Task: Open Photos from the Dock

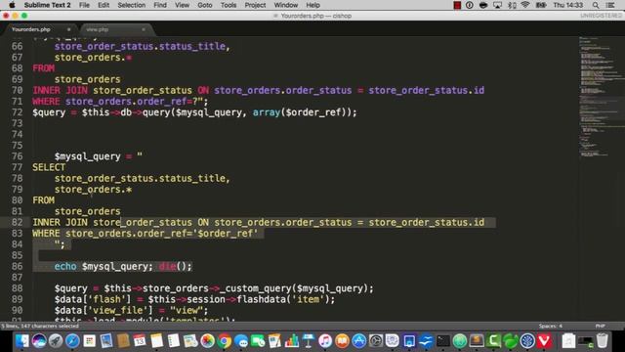Action: click(x=207, y=341)
